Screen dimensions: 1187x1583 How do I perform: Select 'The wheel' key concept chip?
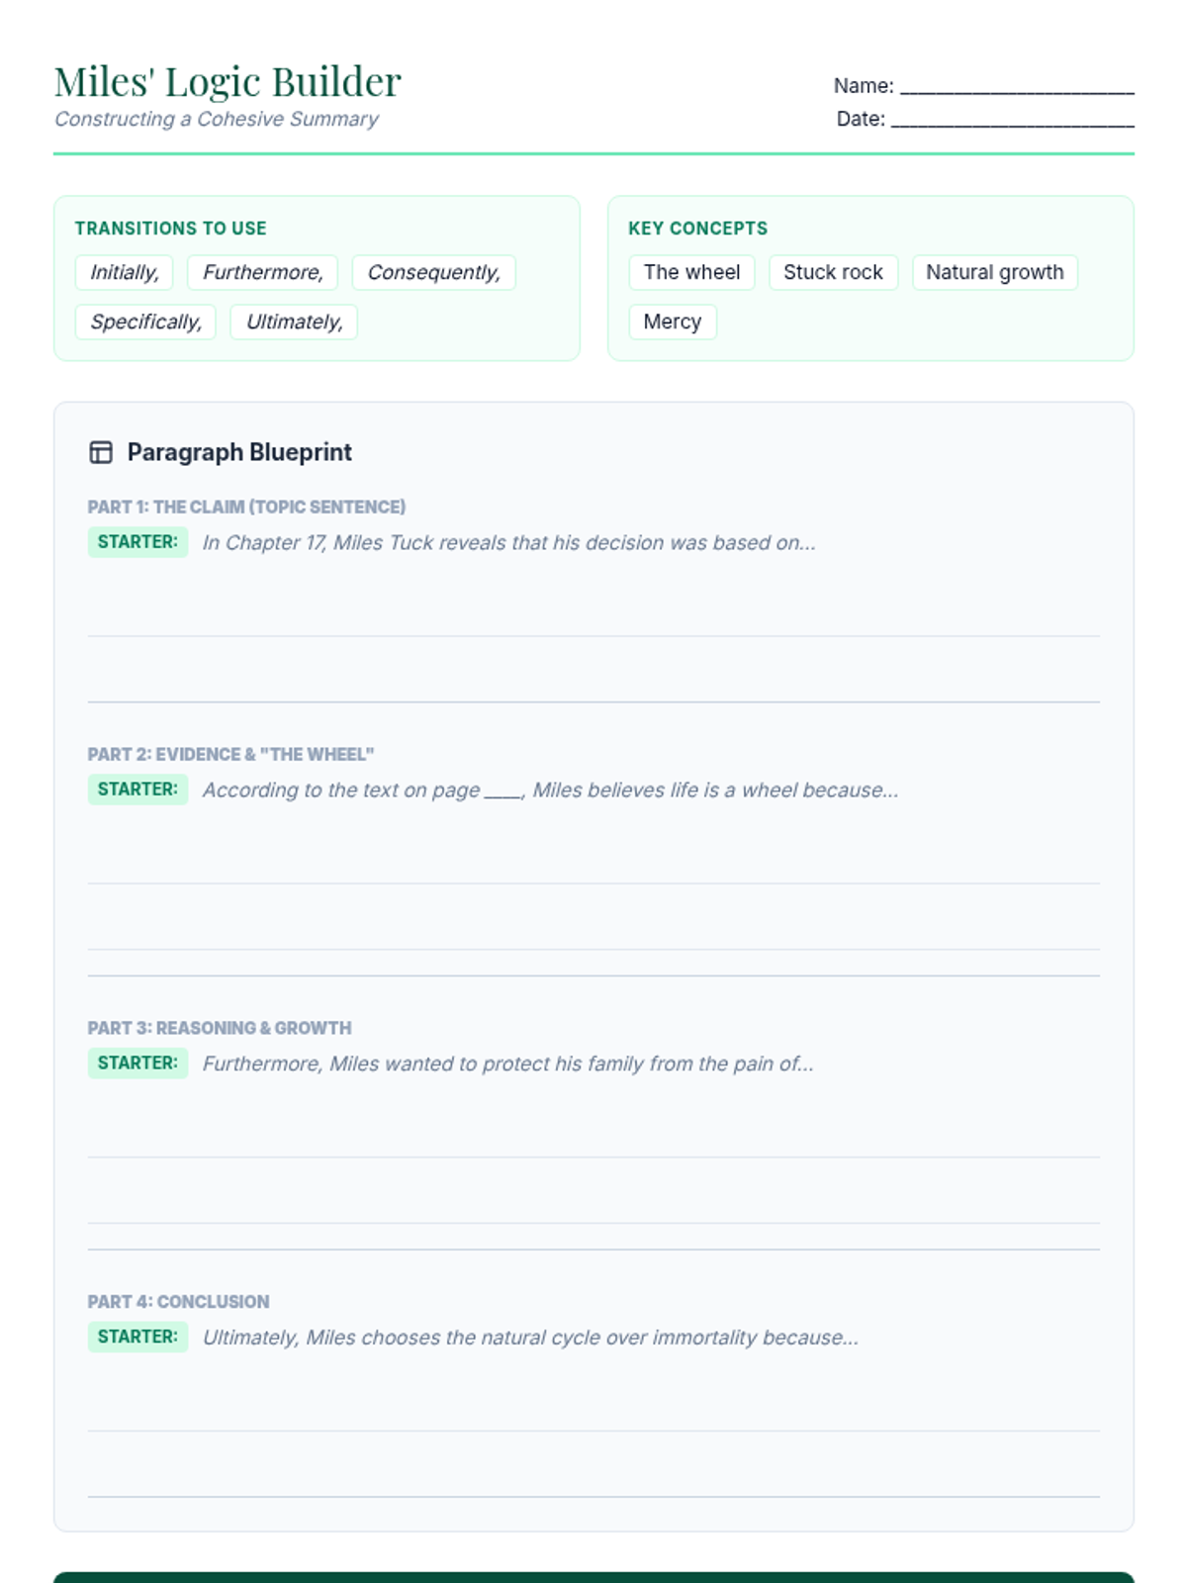point(691,272)
